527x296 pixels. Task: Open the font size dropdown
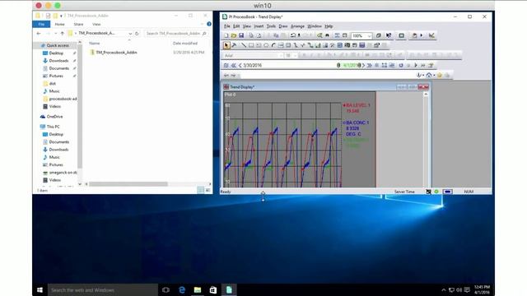coord(295,55)
